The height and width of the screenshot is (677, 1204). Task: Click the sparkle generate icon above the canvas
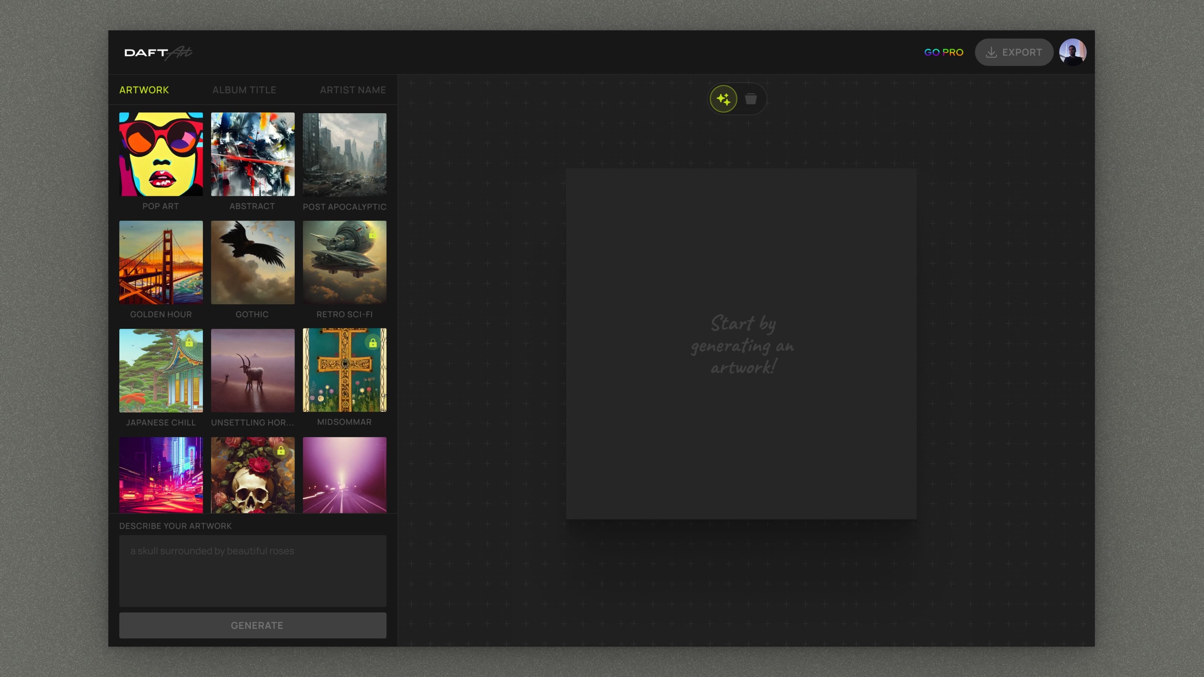click(724, 99)
